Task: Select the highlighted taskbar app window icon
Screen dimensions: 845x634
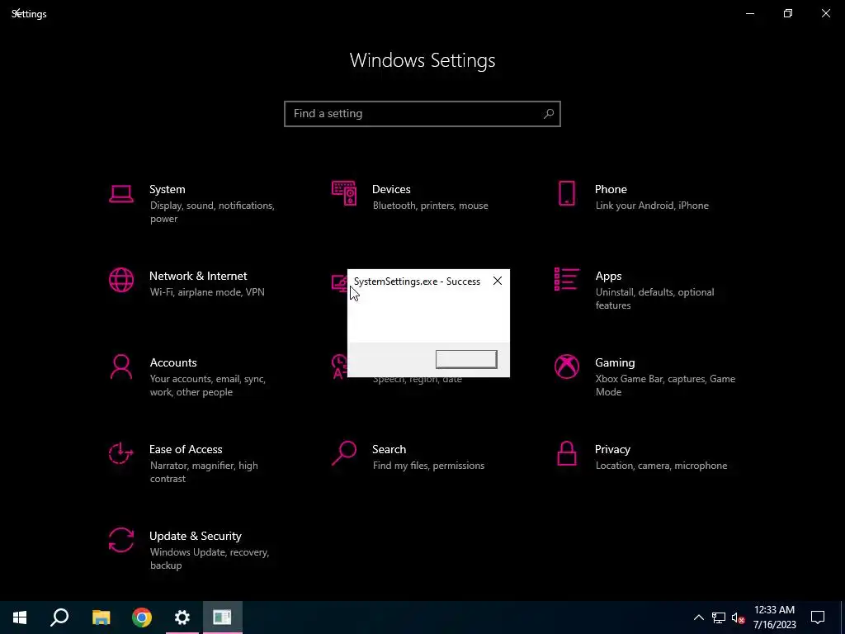Action: [x=223, y=617]
